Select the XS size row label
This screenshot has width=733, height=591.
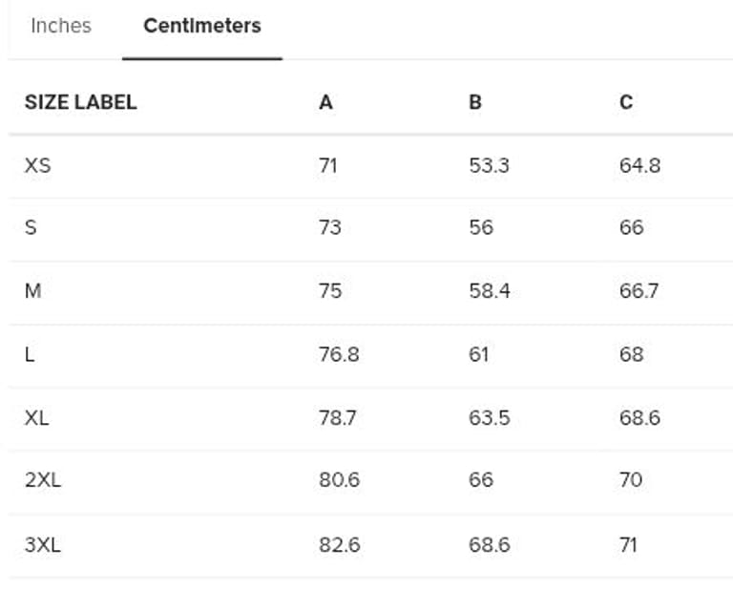[x=37, y=165]
